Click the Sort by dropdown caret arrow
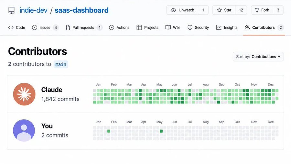This screenshot has height=164, width=291. tap(279, 57)
